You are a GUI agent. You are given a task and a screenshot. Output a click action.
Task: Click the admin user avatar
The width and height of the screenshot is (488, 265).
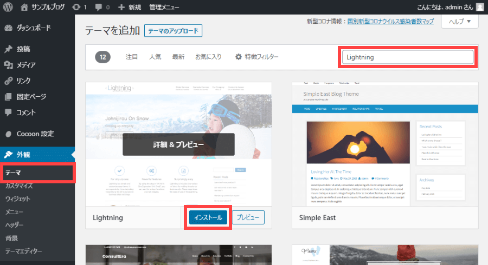[480, 7]
